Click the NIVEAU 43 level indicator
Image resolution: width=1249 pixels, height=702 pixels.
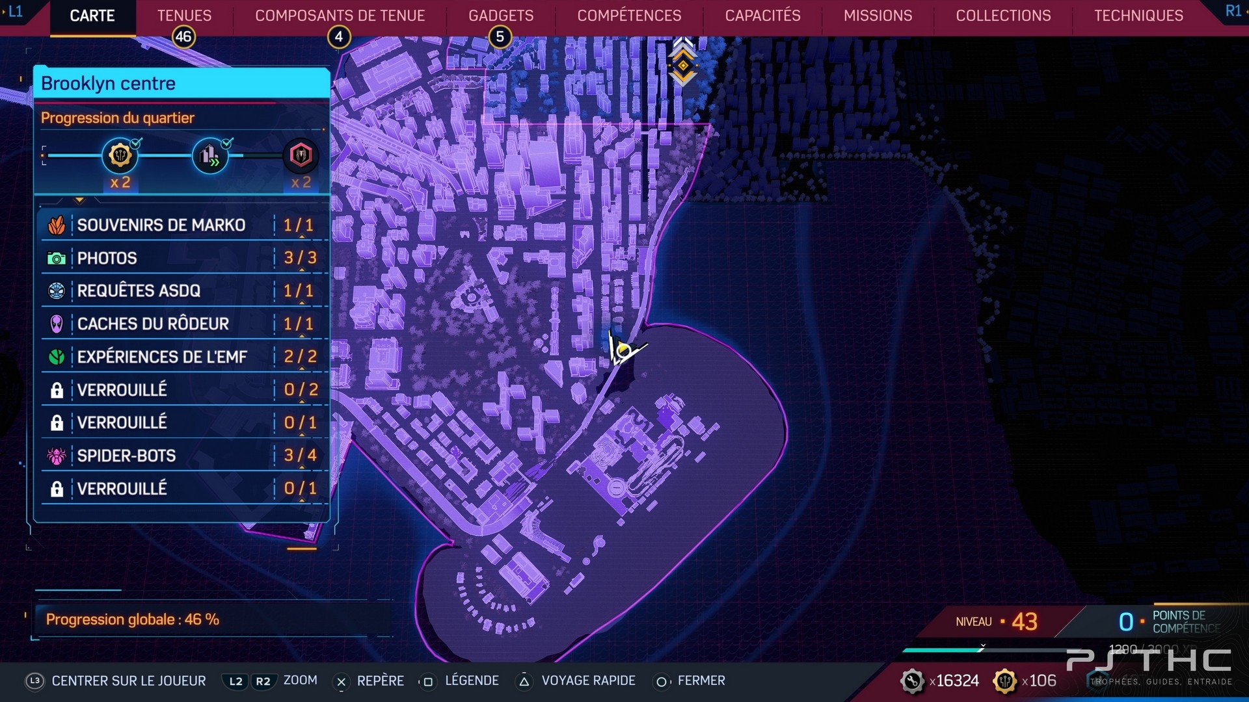[997, 621]
